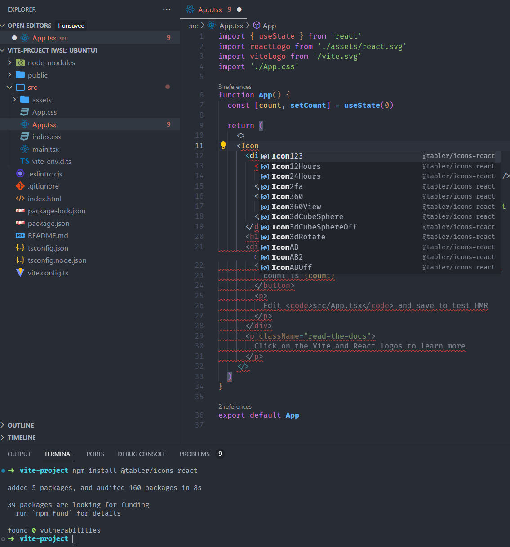Click the ESLint icon beside .eslintrc.cjs

20,173
